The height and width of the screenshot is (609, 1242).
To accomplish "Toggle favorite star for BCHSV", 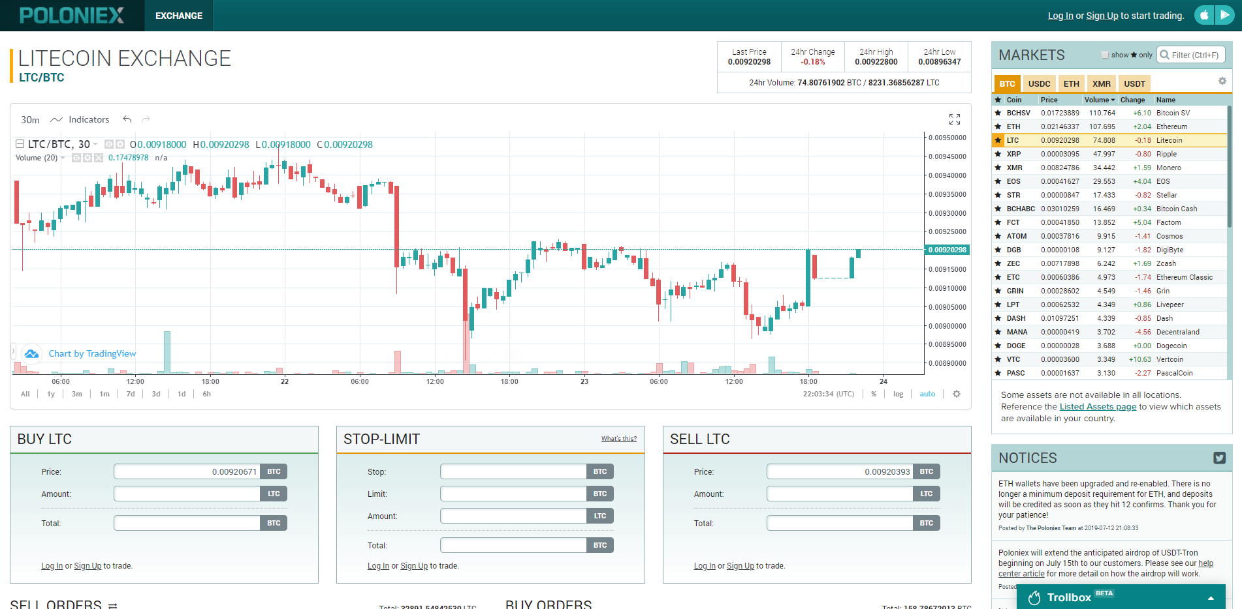I will coord(998,113).
